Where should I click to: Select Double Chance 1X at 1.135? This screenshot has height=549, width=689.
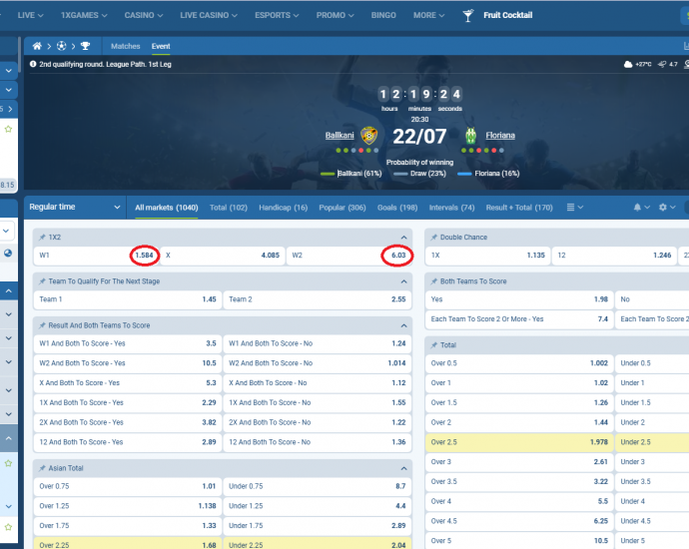click(487, 256)
